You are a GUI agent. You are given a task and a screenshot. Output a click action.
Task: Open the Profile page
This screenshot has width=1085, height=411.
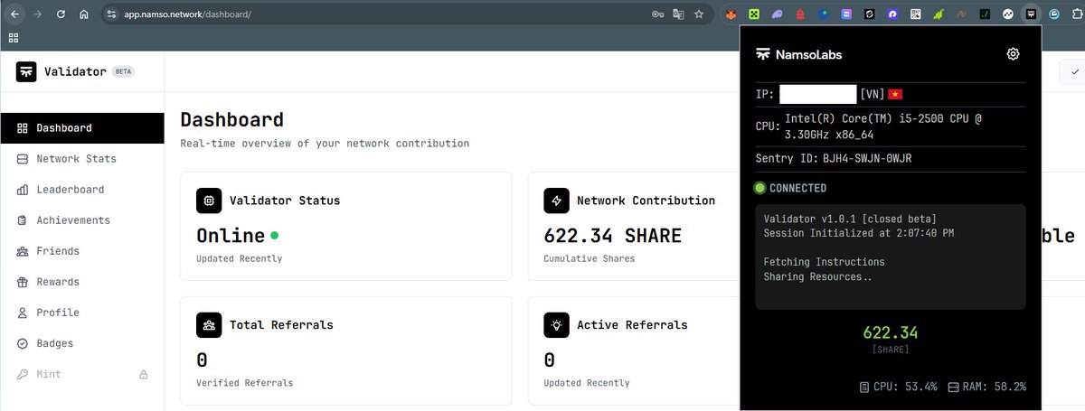[x=82, y=313]
